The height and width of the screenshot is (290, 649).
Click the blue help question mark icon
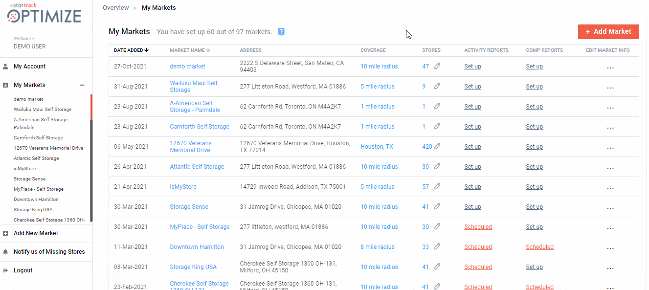pyautogui.click(x=281, y=32)
